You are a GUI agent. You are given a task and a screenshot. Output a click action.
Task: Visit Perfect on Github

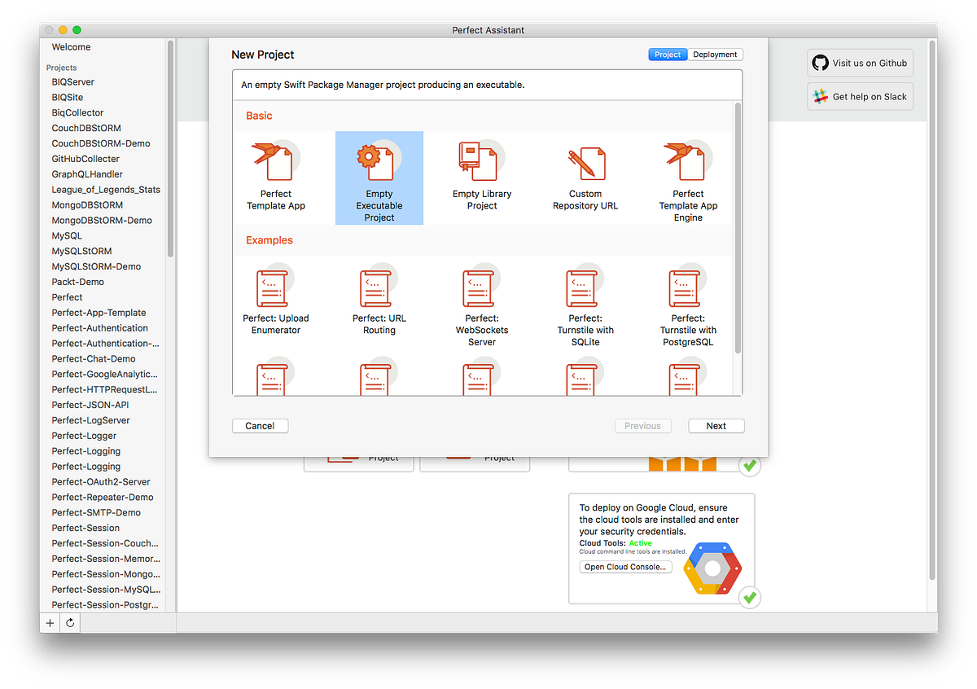860,63
